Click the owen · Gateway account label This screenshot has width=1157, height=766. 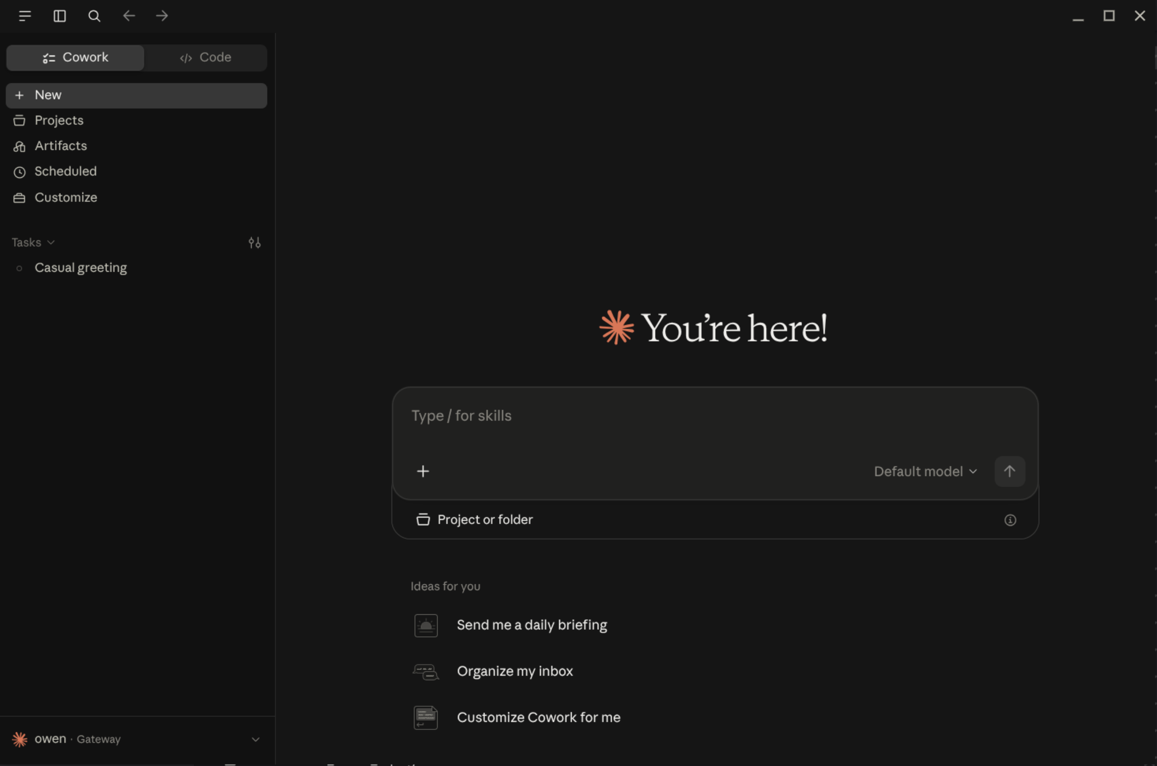tap(78, 740)
